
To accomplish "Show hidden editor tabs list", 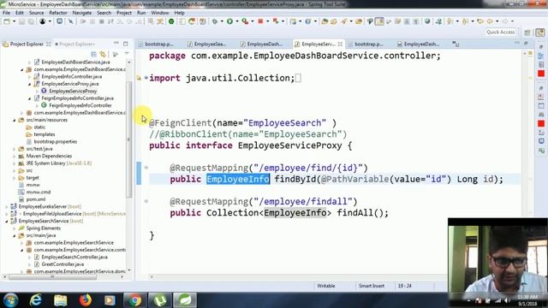I will click(x=456, y=44).
